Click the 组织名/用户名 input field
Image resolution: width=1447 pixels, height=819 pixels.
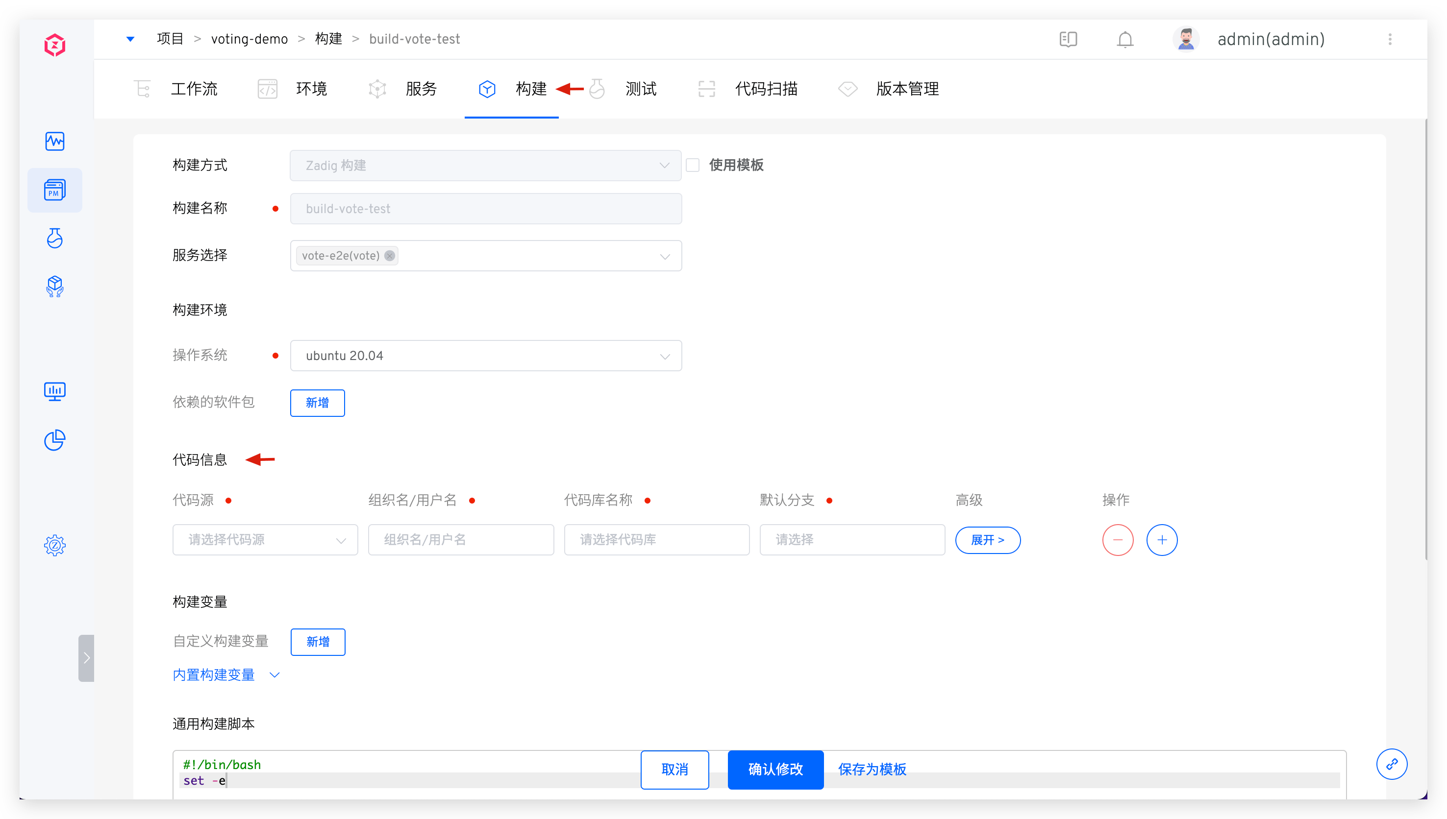click(460, 540)
